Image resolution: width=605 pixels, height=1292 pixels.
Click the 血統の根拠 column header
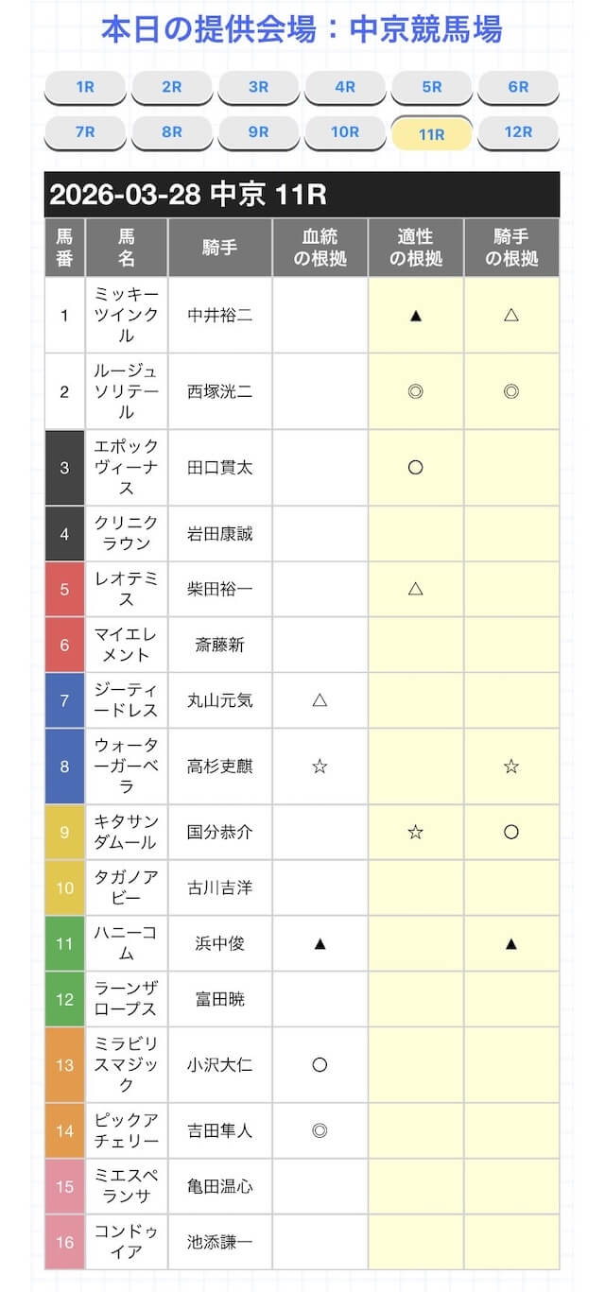(320, 248)
